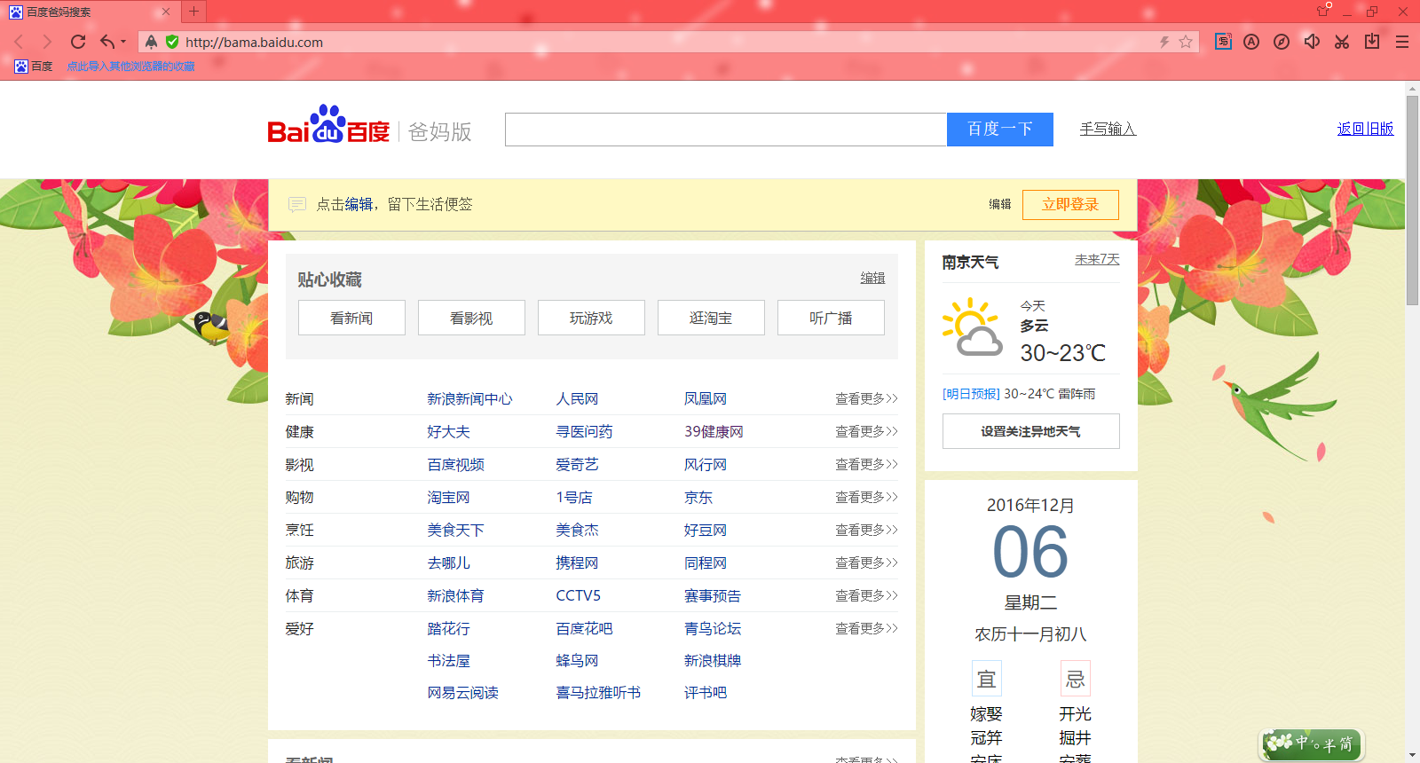1420x763 pixels.
Task: Expand 查看更多 in 烹饪 row
Action: tap(866, 531)
